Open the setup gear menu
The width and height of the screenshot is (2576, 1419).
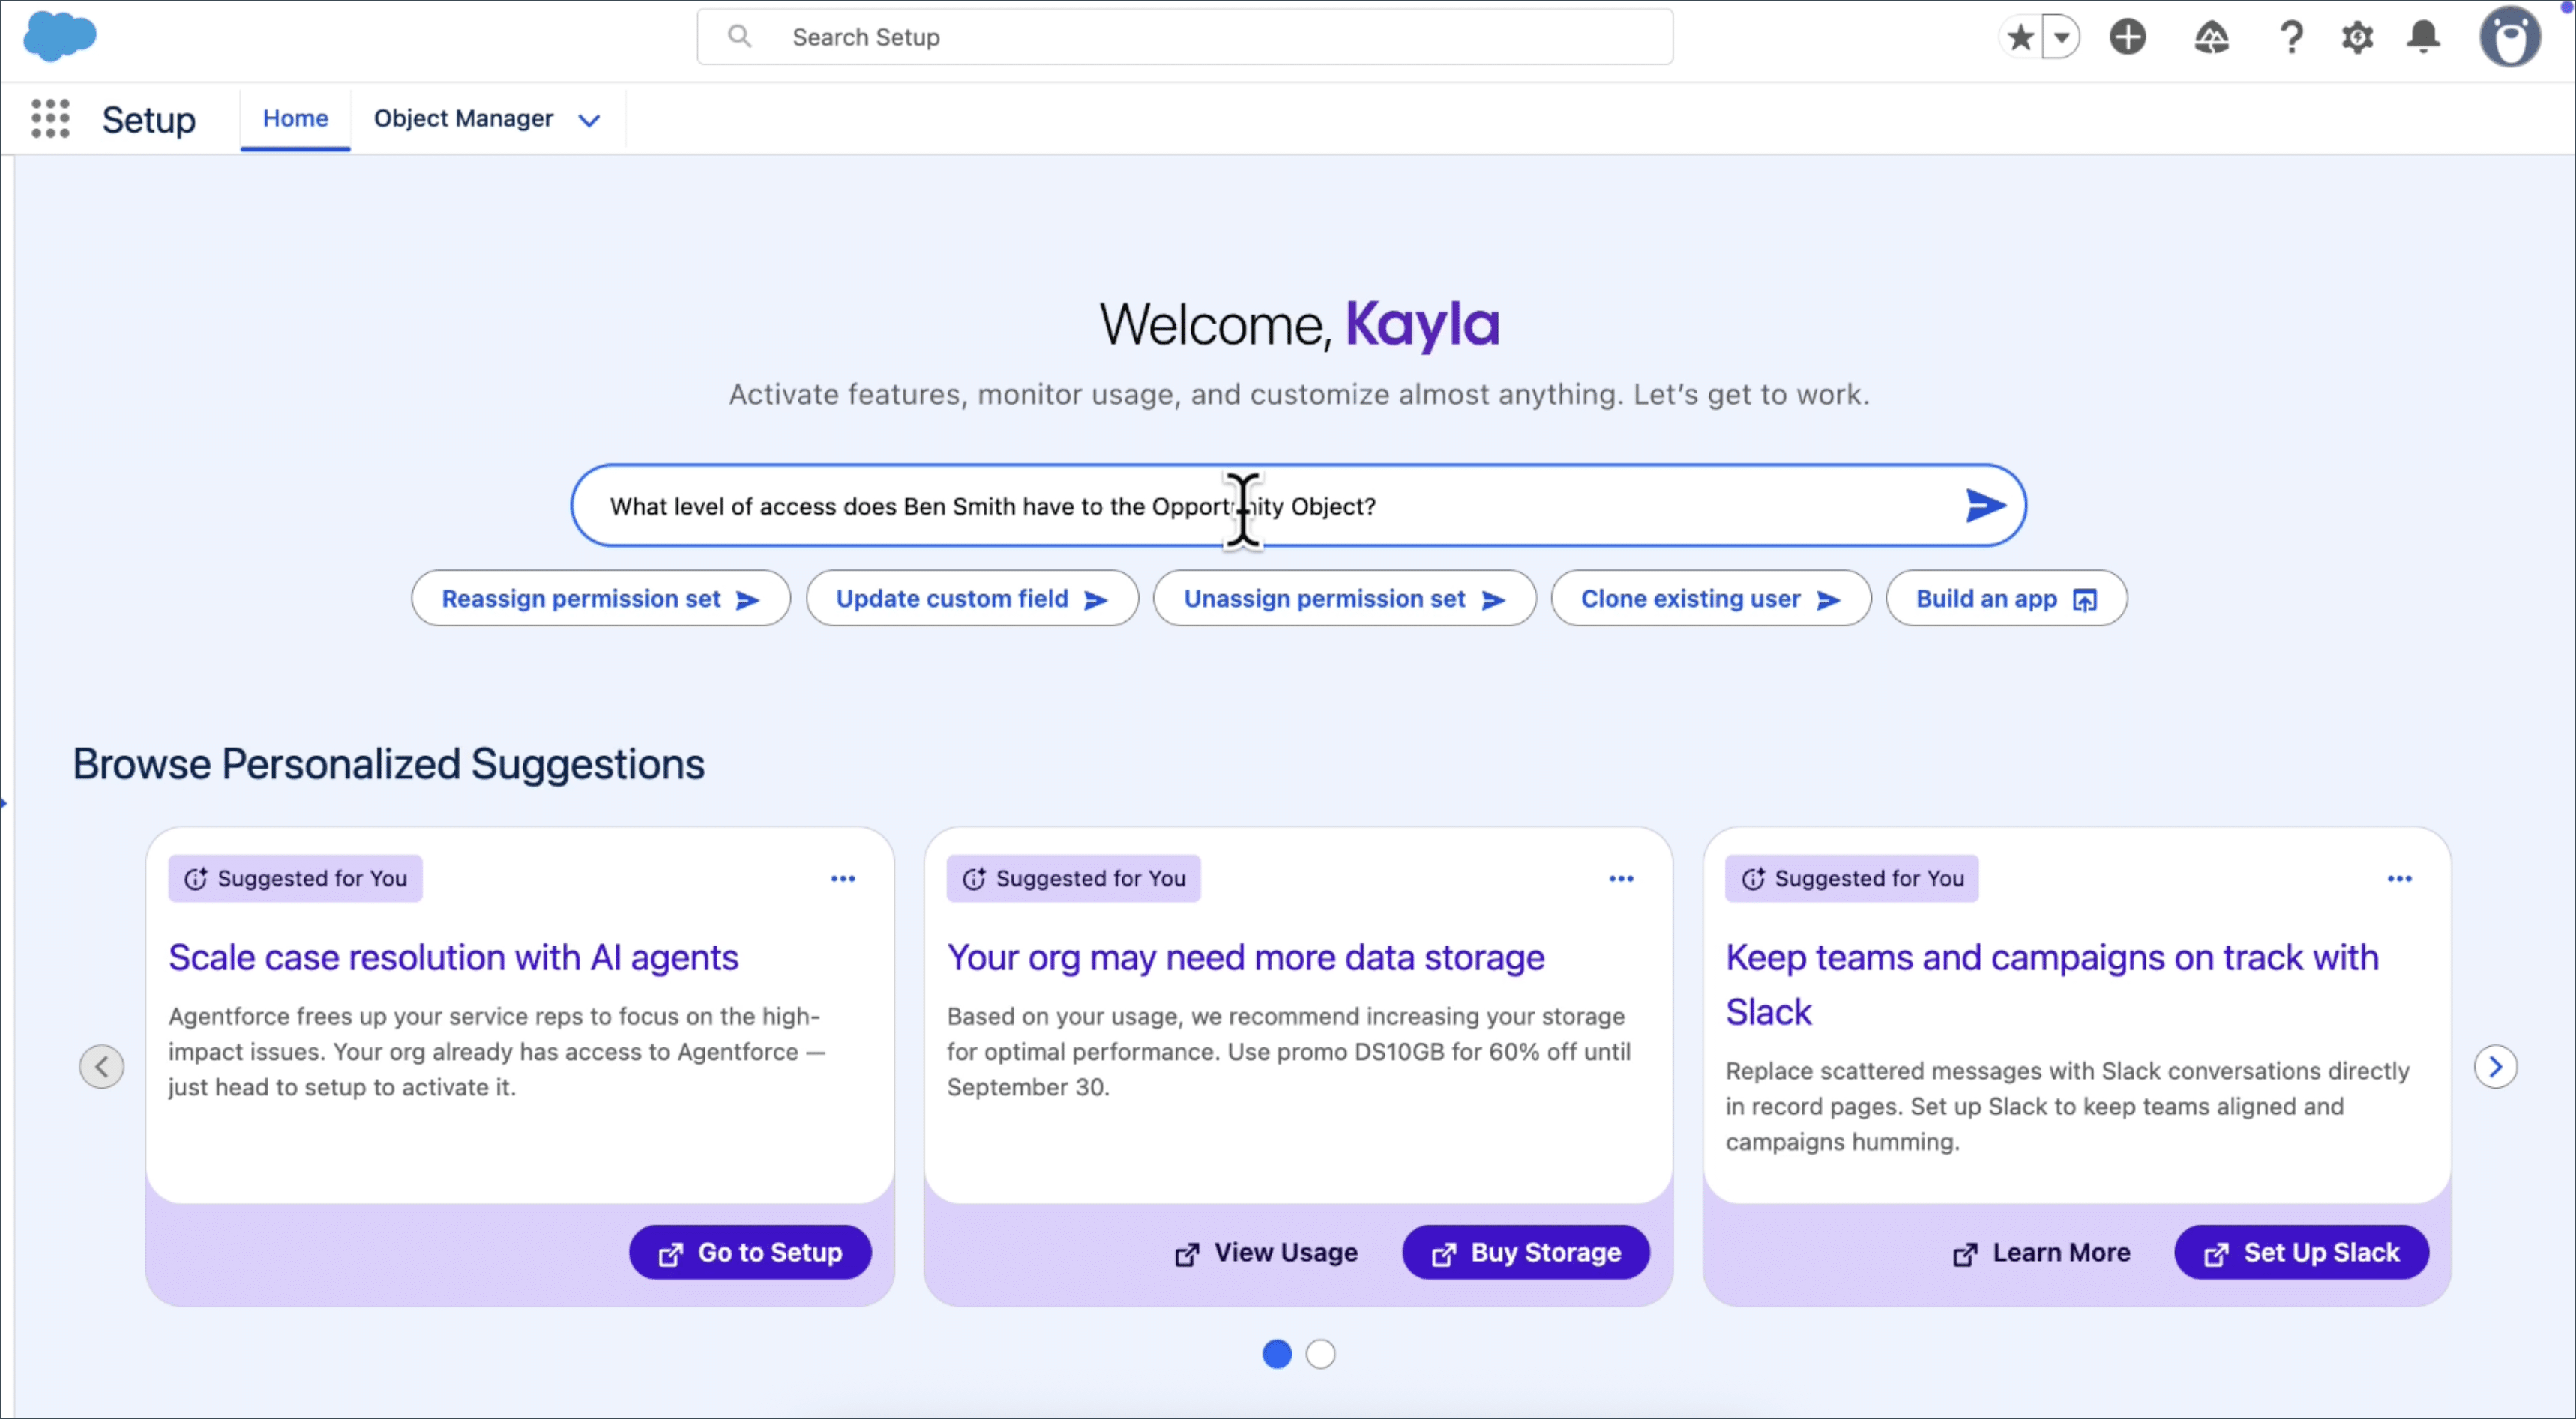click(2357, 38)
